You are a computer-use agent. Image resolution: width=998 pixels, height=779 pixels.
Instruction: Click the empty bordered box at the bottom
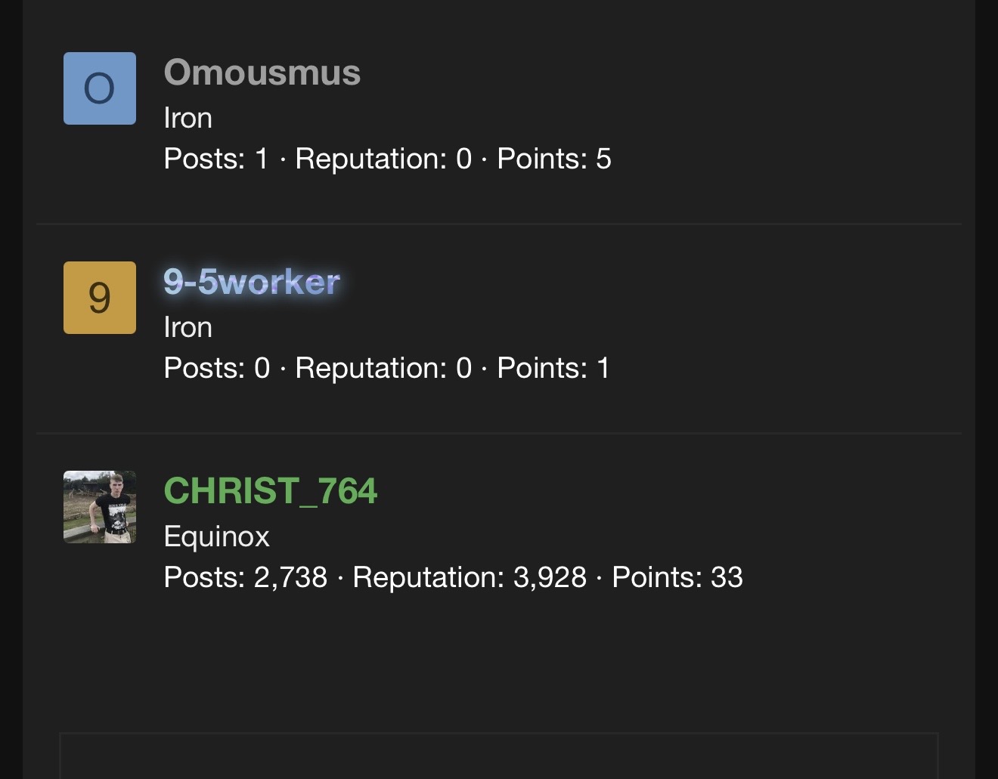click(x=499, y=756)
